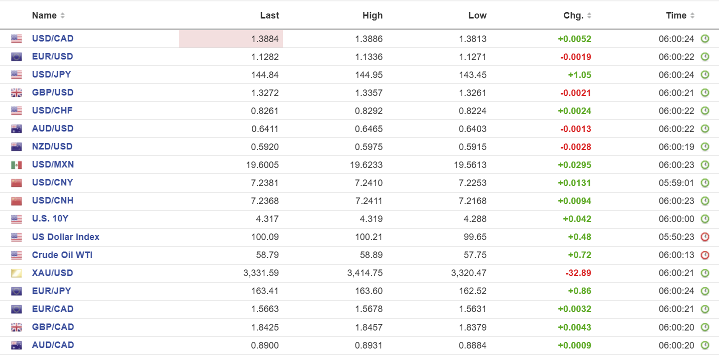Click the highlighted USD/CAD last price cell
Image resolution: width=719 pixels, height=355 pixels.
click(231, 39)
